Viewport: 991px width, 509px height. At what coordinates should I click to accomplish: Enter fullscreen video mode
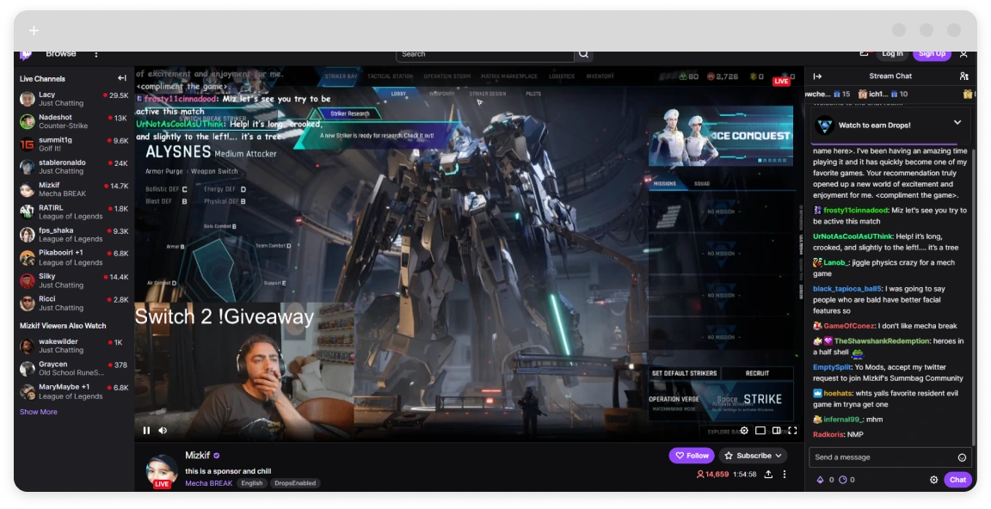click(x=792, y=431)
